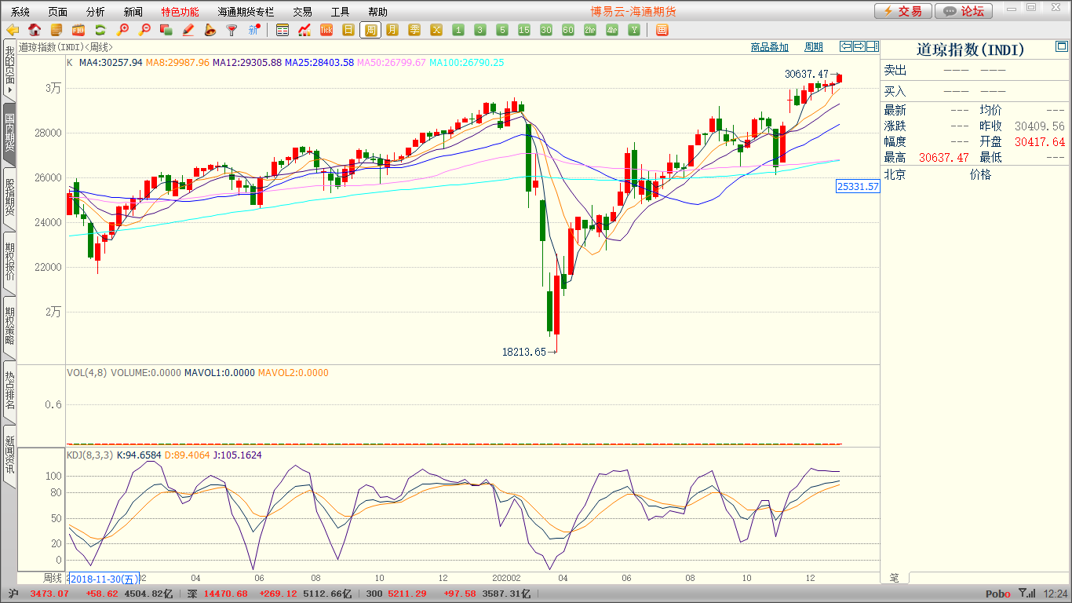Viewport: 1072px width, 603px height.
Task: Click the orange 画 drawing icon
Action: point(662,30)
